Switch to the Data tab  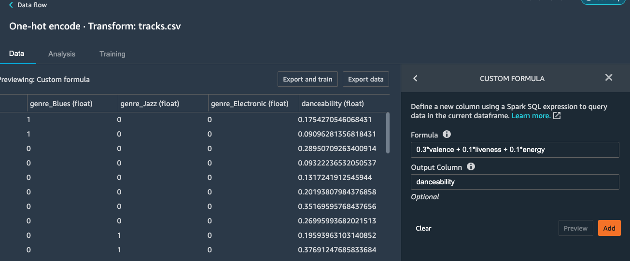pos(17,54)
